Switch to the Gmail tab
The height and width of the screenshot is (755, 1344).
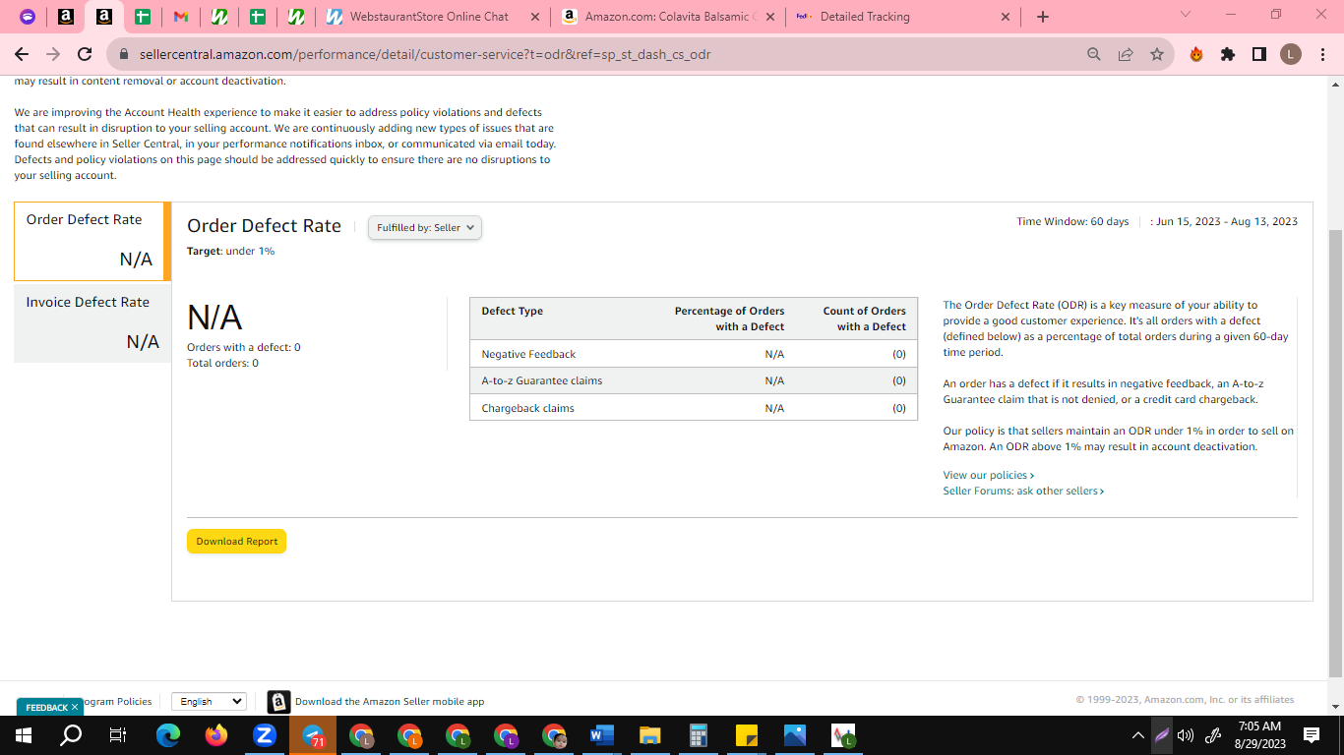180,17
